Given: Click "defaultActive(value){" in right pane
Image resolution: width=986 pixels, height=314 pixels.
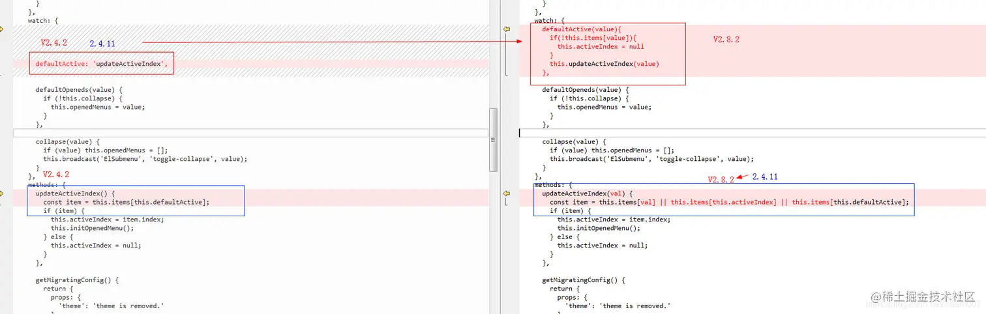Looking at the screenshot, I should 582,29.
